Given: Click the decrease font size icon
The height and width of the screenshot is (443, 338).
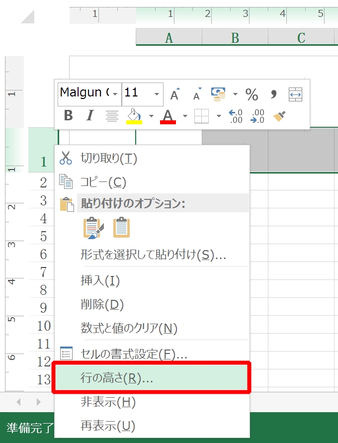Looking at the screenshot, I should (x=197, y=94).
